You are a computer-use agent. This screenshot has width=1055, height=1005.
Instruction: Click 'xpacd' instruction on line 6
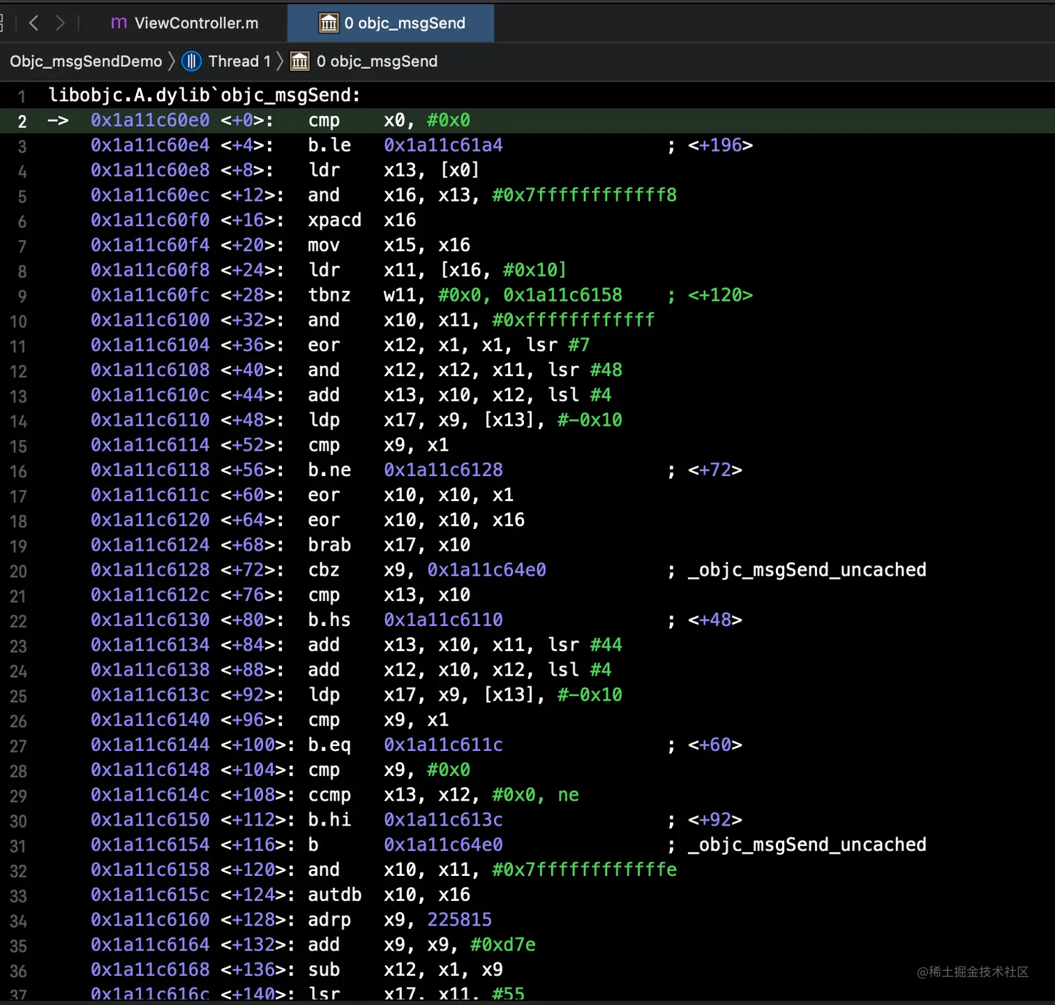[x=335, y=221]
